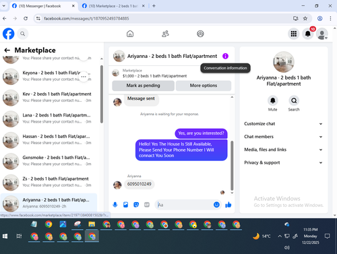Screen dimensions: 337x254
Task: Click the browser address bar
Action: (166, 18)
